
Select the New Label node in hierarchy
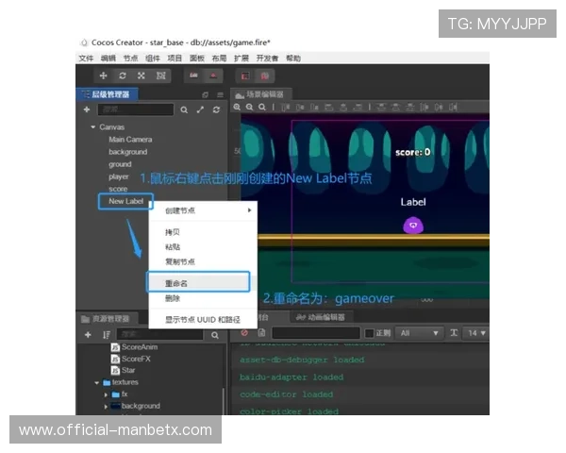pyautogui.click(x=125, y=201)
